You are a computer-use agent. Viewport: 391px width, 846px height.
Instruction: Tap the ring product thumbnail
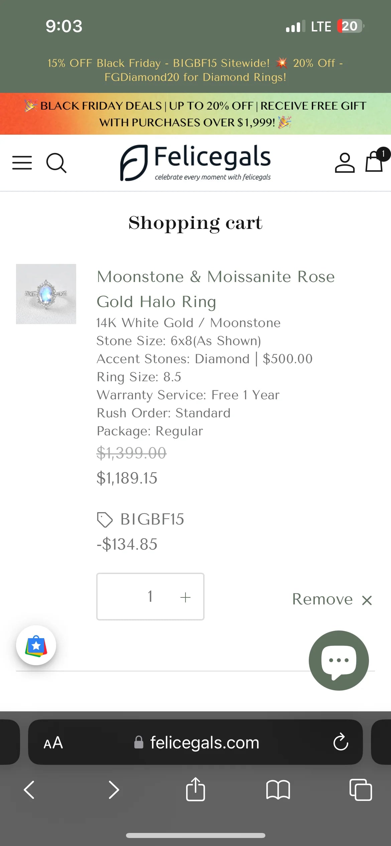click(x=46, y=294)
